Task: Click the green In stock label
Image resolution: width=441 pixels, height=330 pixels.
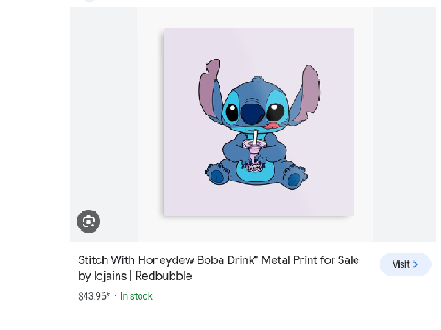Action: [136, 296]
